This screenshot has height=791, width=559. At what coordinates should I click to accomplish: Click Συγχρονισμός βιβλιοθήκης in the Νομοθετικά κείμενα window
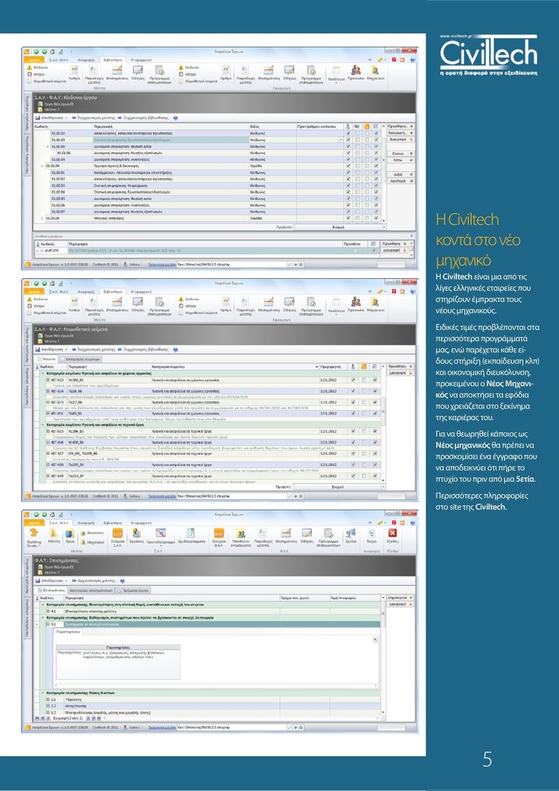coord(143,349)
